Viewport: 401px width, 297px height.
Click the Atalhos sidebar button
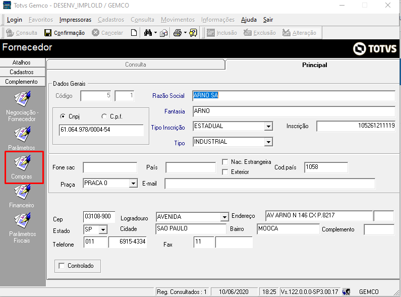tap(23, 63)
